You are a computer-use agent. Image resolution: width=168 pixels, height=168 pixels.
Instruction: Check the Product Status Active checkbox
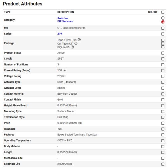pyautogui.click(x=163, y=53)
